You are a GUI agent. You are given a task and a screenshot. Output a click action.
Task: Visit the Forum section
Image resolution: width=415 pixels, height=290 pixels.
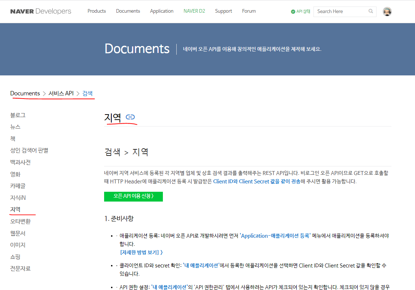click(249, 11)
